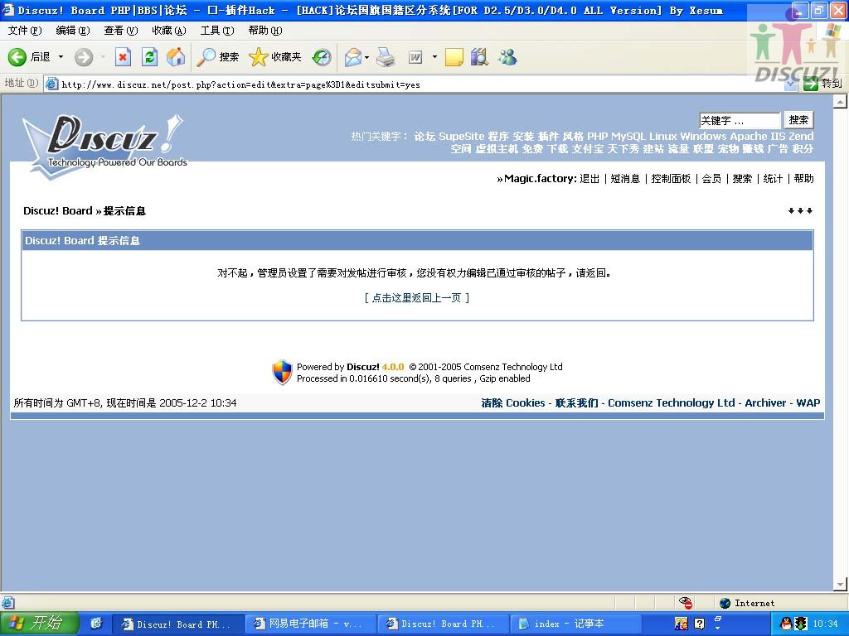Click the 联系我们 contact link

click(577, 403)
